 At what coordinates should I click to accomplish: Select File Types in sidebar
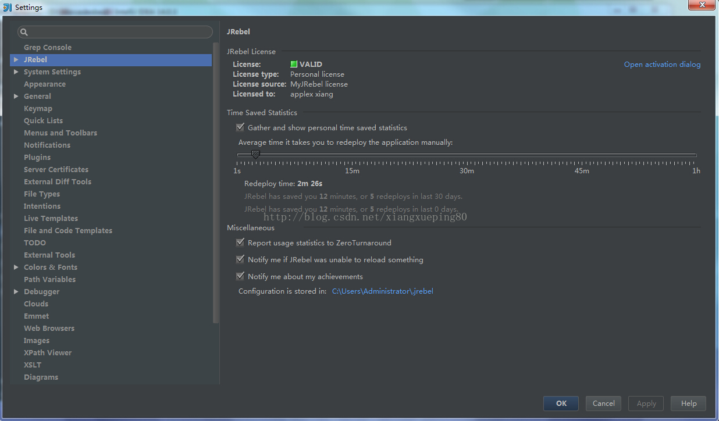[x=42, y=194]
